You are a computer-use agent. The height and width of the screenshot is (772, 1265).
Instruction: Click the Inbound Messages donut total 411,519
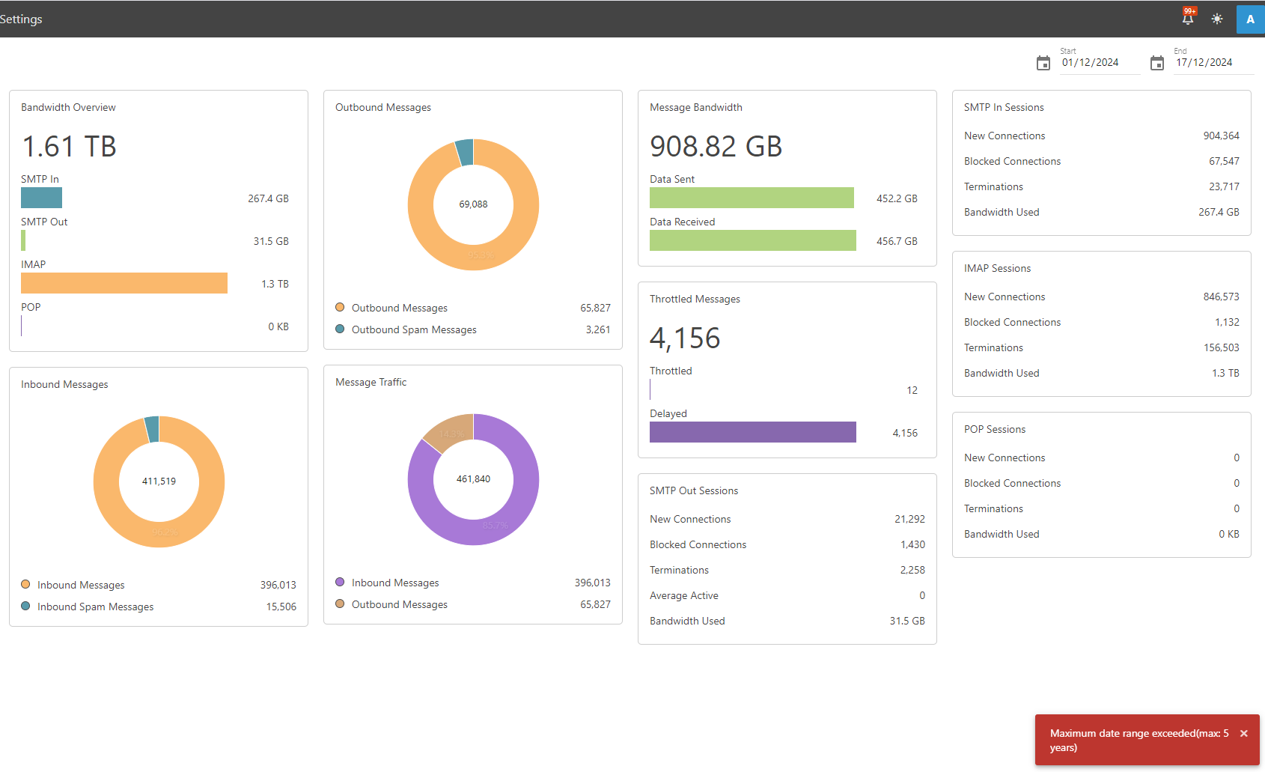point(159,481)
